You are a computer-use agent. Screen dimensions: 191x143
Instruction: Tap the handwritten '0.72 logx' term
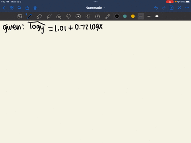pyautogui.click(x=89, y=27)
